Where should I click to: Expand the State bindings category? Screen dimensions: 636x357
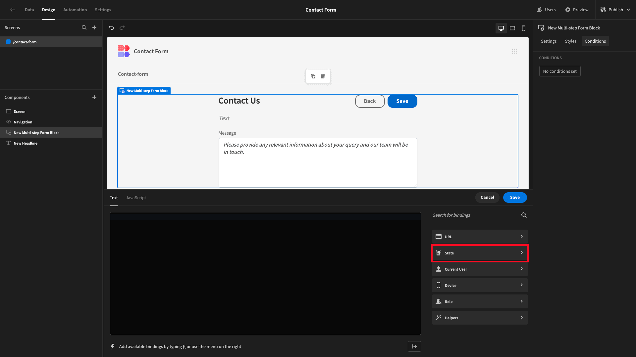click(480, 253)
